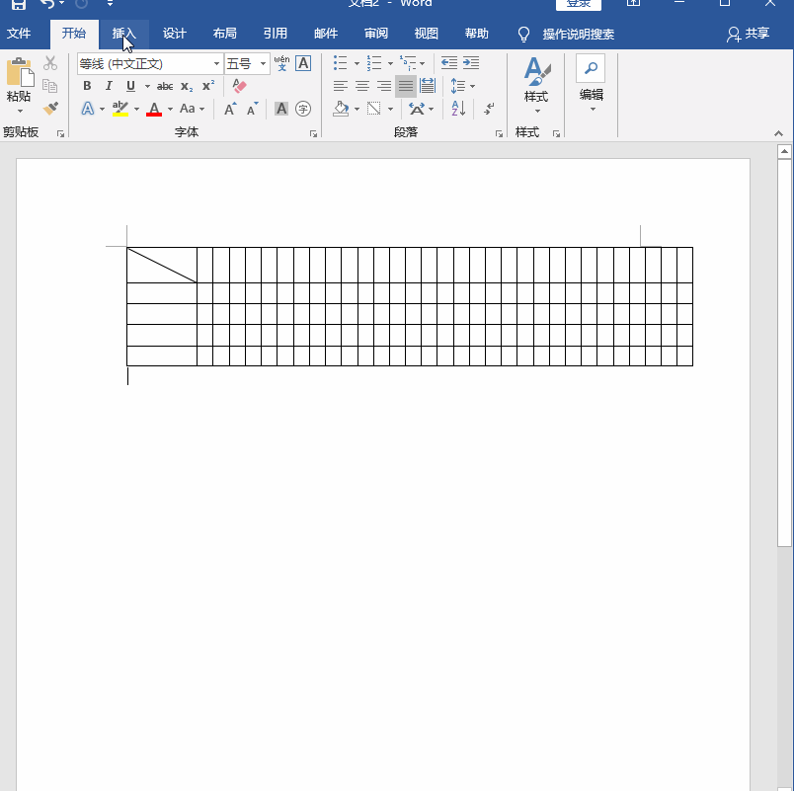Open the font name dropdown

click(x=216, y=64)
